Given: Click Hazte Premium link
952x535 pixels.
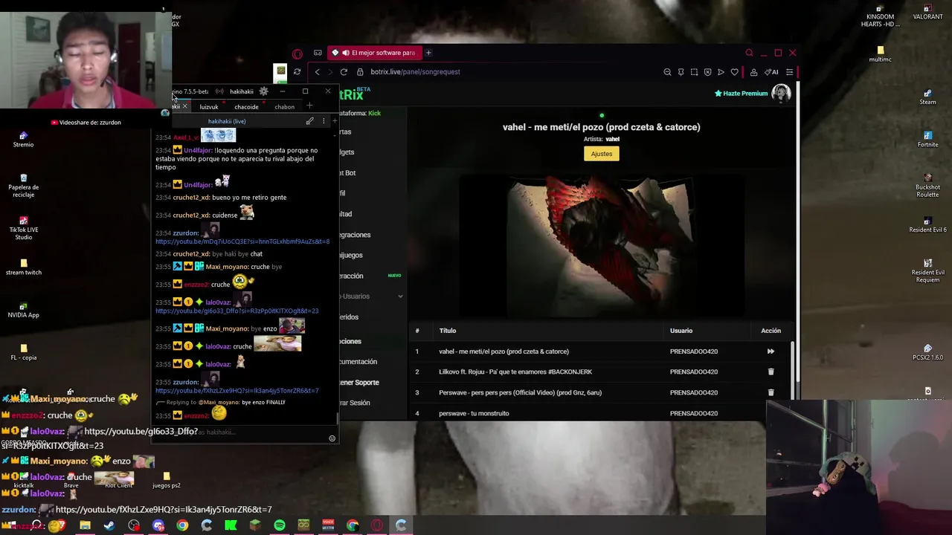Looking at the screenshot, I should [741, 94].
